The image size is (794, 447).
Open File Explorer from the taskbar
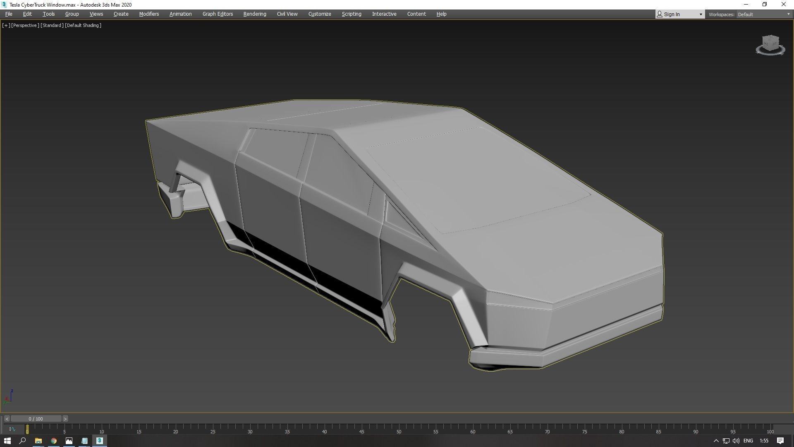(x=38, y=441)
